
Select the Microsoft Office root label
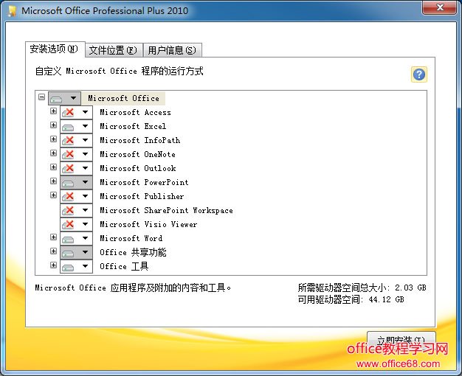[x=123, y=98]
